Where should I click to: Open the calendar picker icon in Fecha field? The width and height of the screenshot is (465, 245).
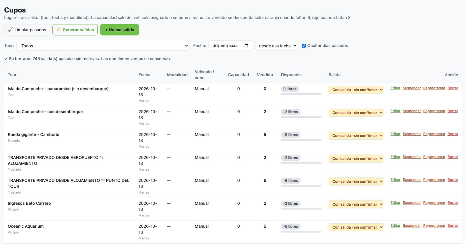pos(246,46)
